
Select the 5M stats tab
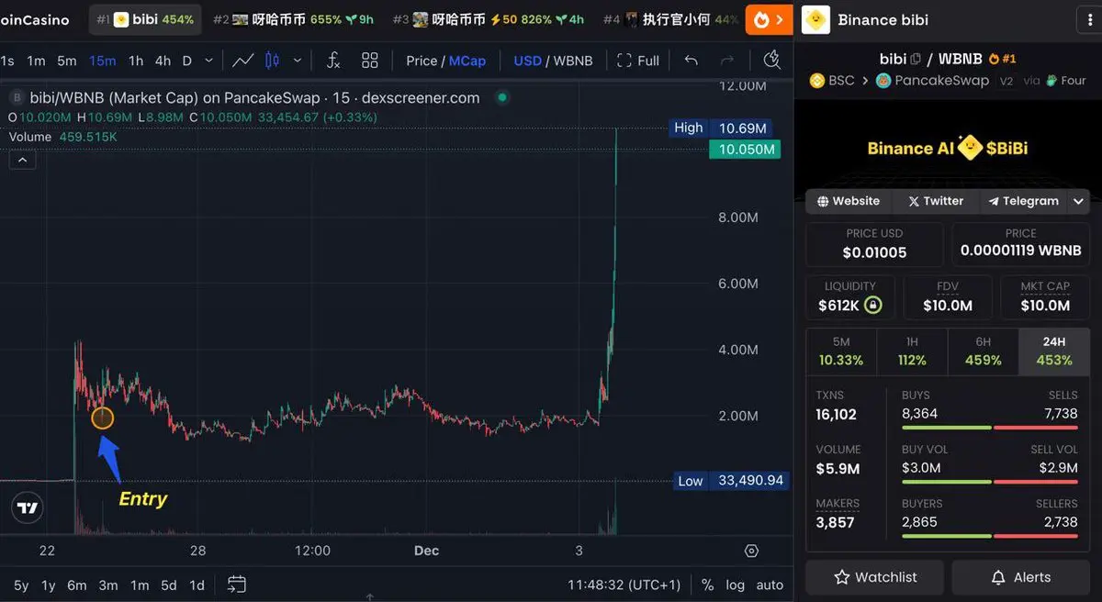tap(841, 351)
